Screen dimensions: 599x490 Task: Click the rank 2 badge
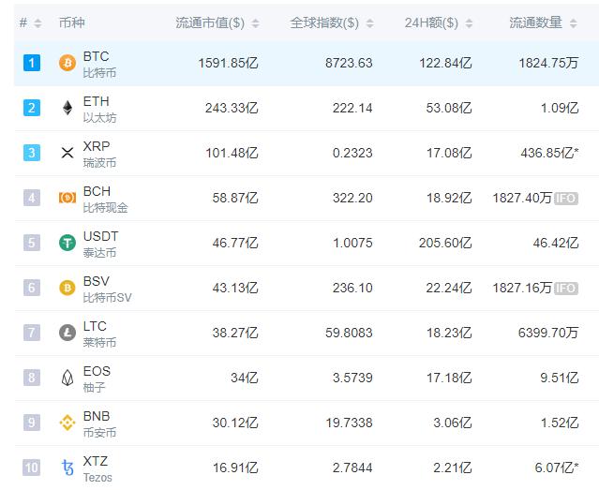pos(32,108)
